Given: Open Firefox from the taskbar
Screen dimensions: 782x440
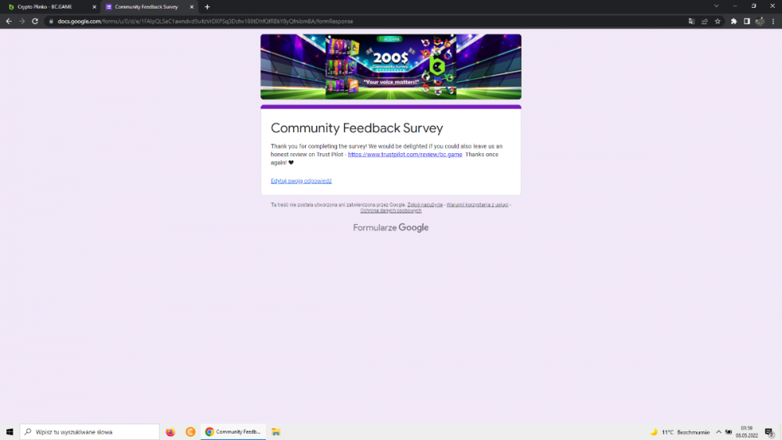Looking at the screenshot, I should pyautogui.click(x=170, y=431).
